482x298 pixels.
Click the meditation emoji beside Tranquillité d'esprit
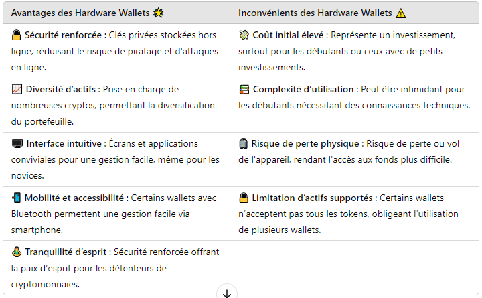(17, 252)
